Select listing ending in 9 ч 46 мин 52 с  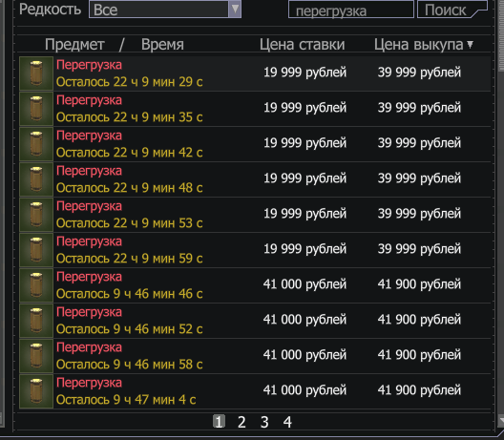255,321
